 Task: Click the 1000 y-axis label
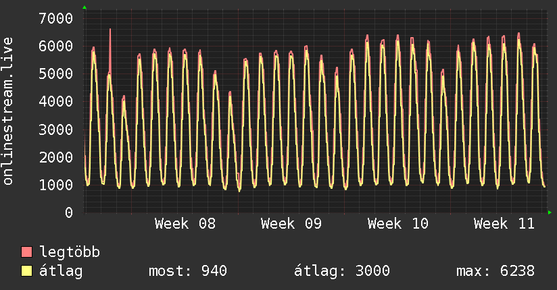coord(56,185)
